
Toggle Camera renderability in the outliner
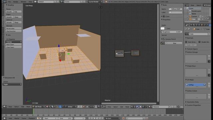click(x=208, y=16)
